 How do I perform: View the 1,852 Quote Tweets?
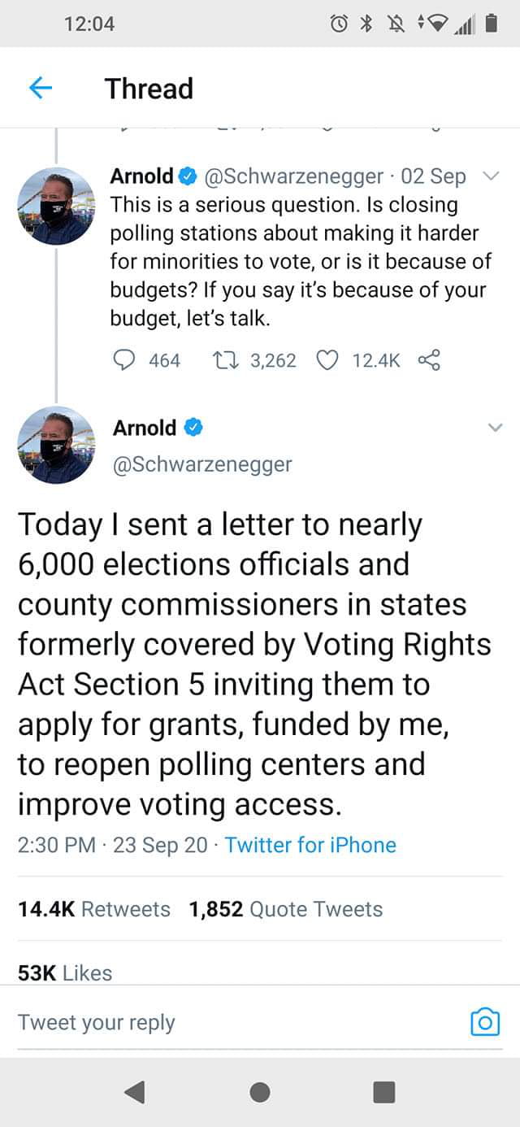(x=286, y=909)
